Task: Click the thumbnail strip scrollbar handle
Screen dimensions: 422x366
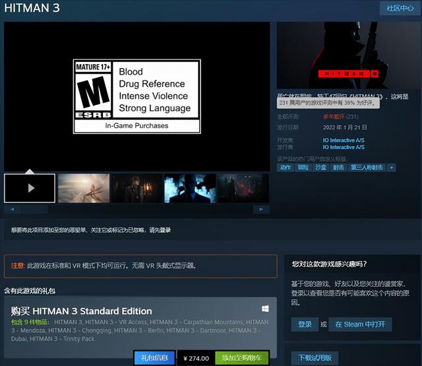Action: (x=34, y=209)
